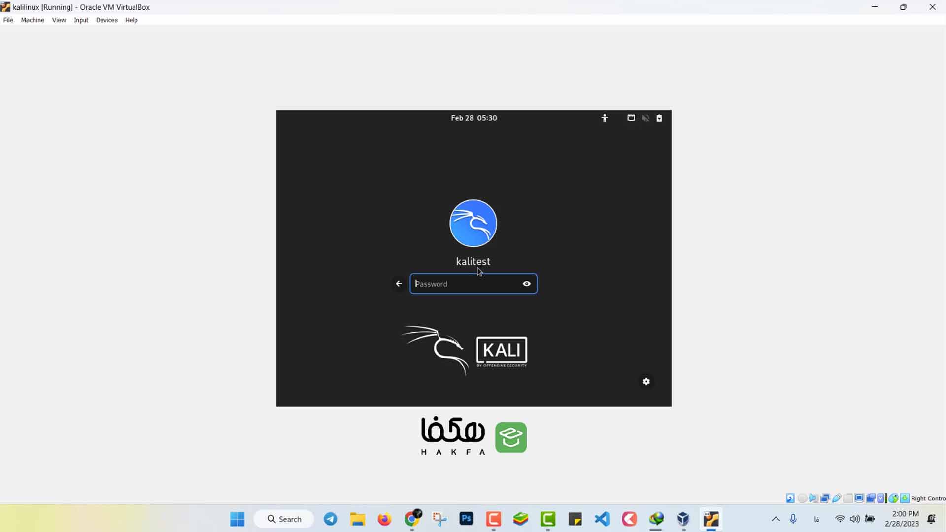Open session settings gear on login screen
This screenshot has width=946, height=532.
pyautogui.click(x=646, y=382)
